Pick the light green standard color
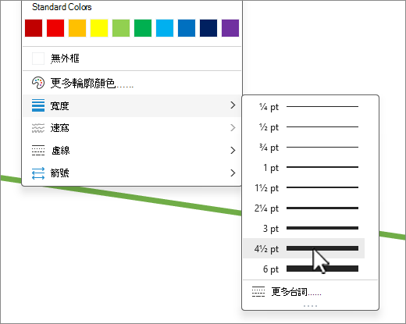This screenshot has width=406, height=324. coord(121,28)
